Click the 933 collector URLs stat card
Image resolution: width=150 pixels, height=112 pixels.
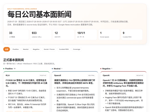point(41,35)
